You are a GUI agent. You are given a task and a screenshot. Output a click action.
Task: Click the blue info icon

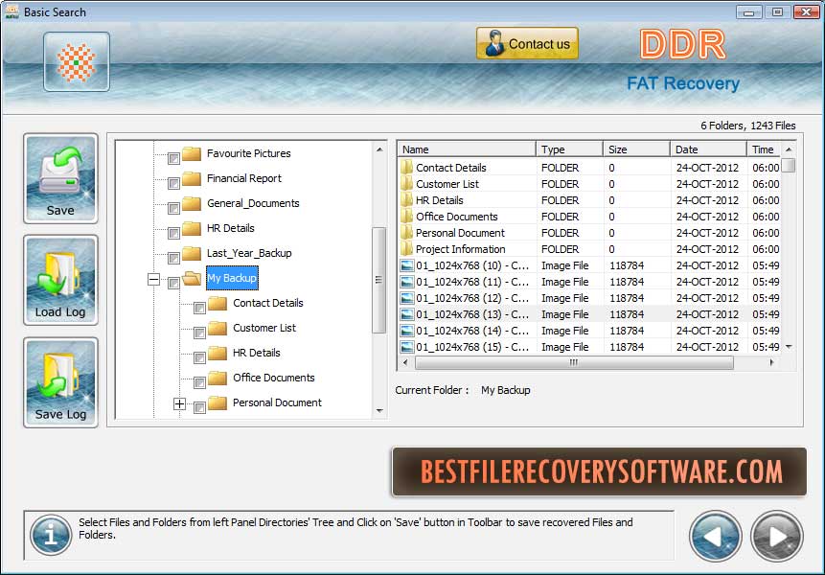[51, 535]
